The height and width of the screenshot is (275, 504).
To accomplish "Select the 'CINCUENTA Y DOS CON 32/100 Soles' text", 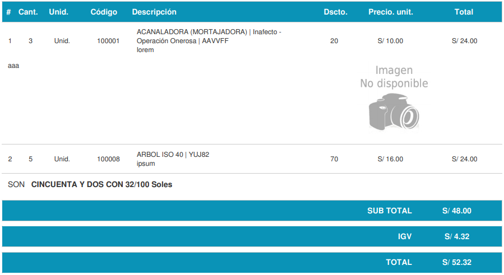I will (101, 185).
